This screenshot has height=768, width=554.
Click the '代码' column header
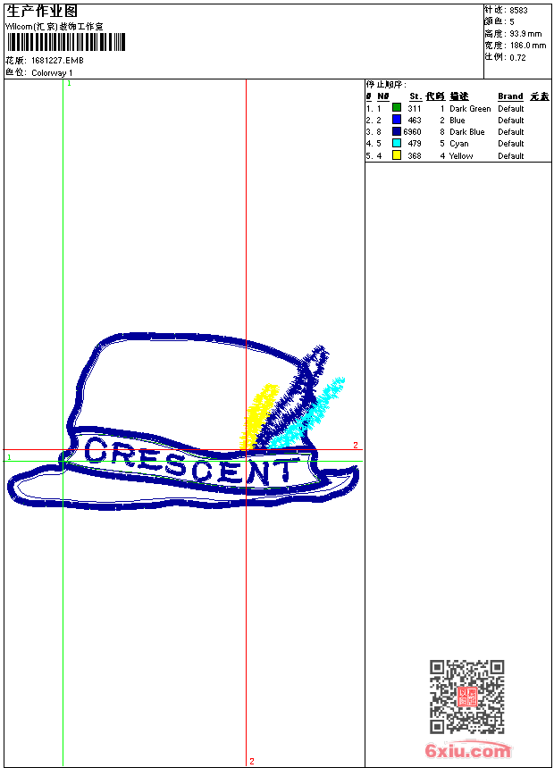pyautogui.click(x=435, y=96)
